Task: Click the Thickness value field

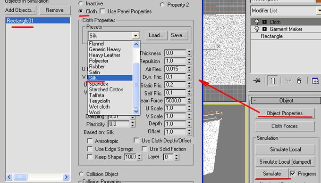Action: 175,53
